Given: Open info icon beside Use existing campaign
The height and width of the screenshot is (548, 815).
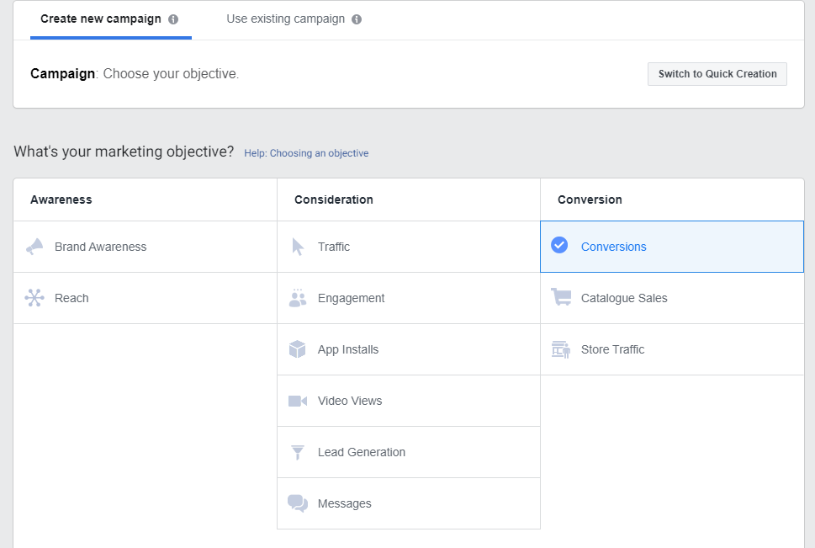Looking at the screenshot, I should click(x=357, y=19).
